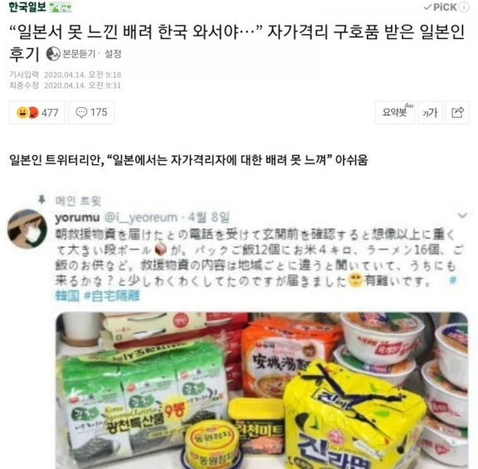Open 본문듣기 listen link

79,54
